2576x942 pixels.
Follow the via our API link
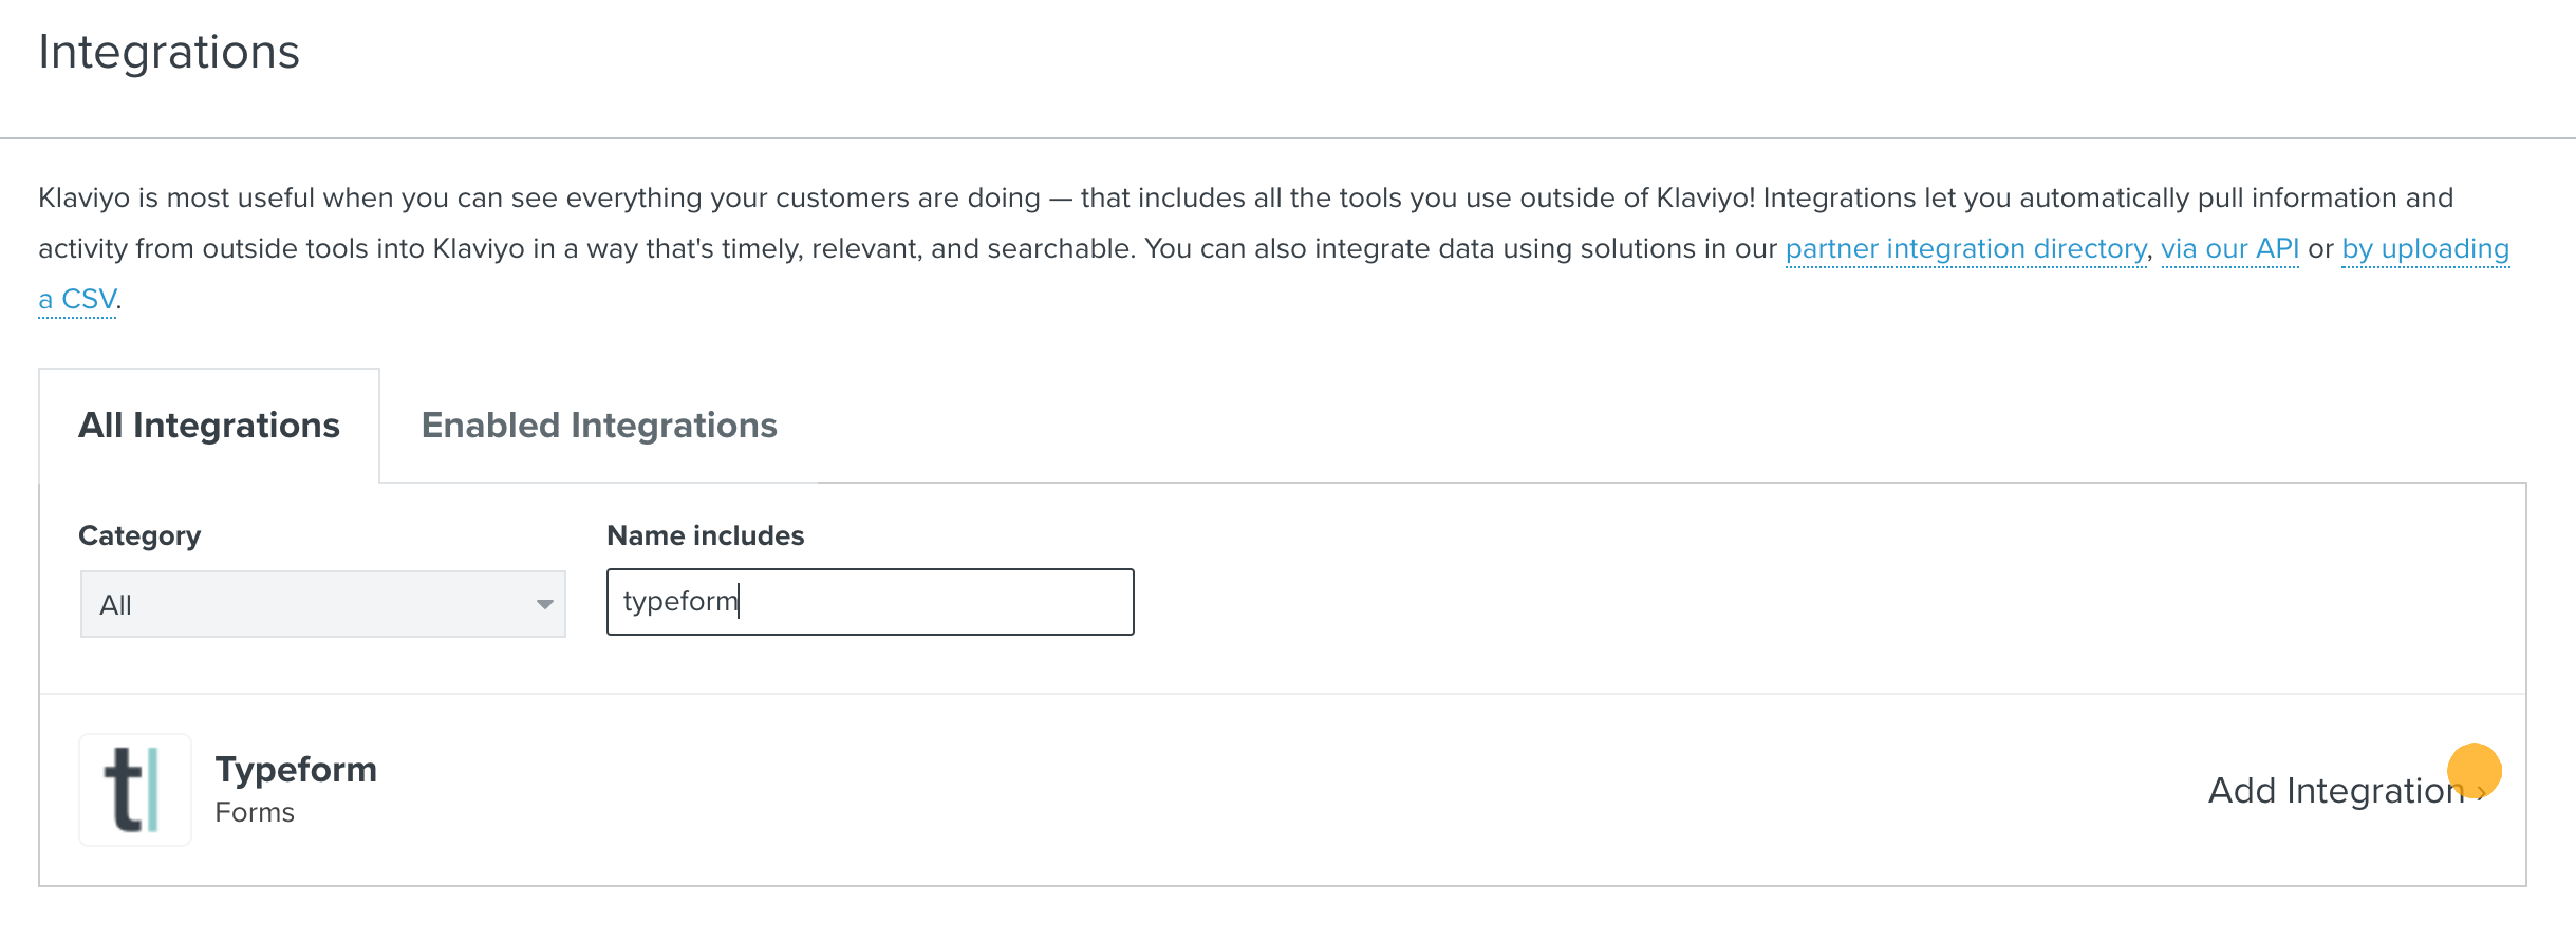click(2229, 248)
